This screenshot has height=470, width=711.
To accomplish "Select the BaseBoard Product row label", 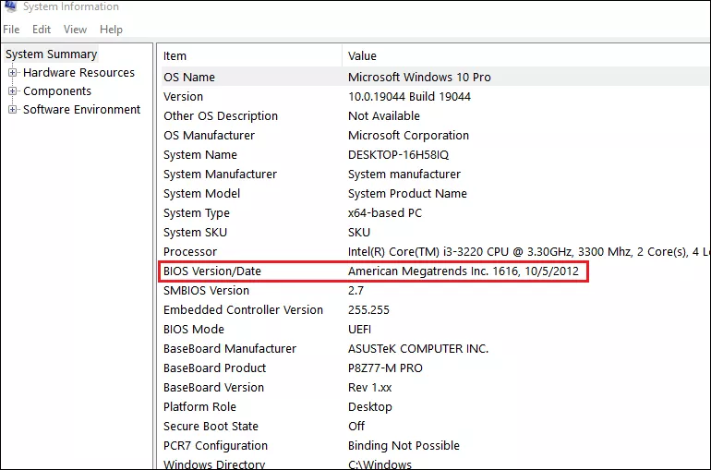I will pyautogui.click(x=214, y=368).
